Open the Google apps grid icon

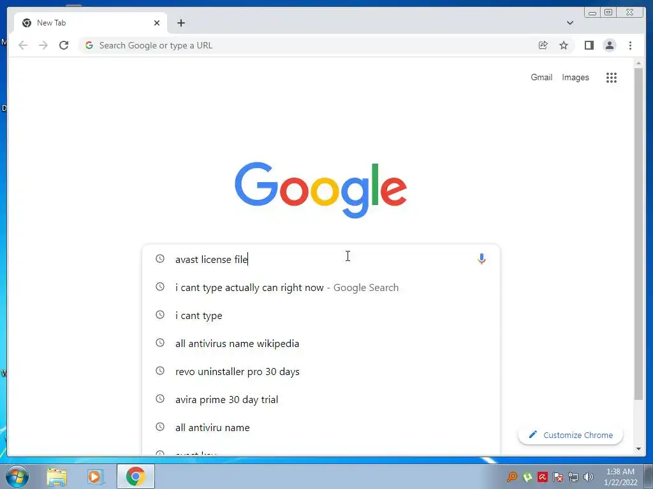tap(611, 77)
